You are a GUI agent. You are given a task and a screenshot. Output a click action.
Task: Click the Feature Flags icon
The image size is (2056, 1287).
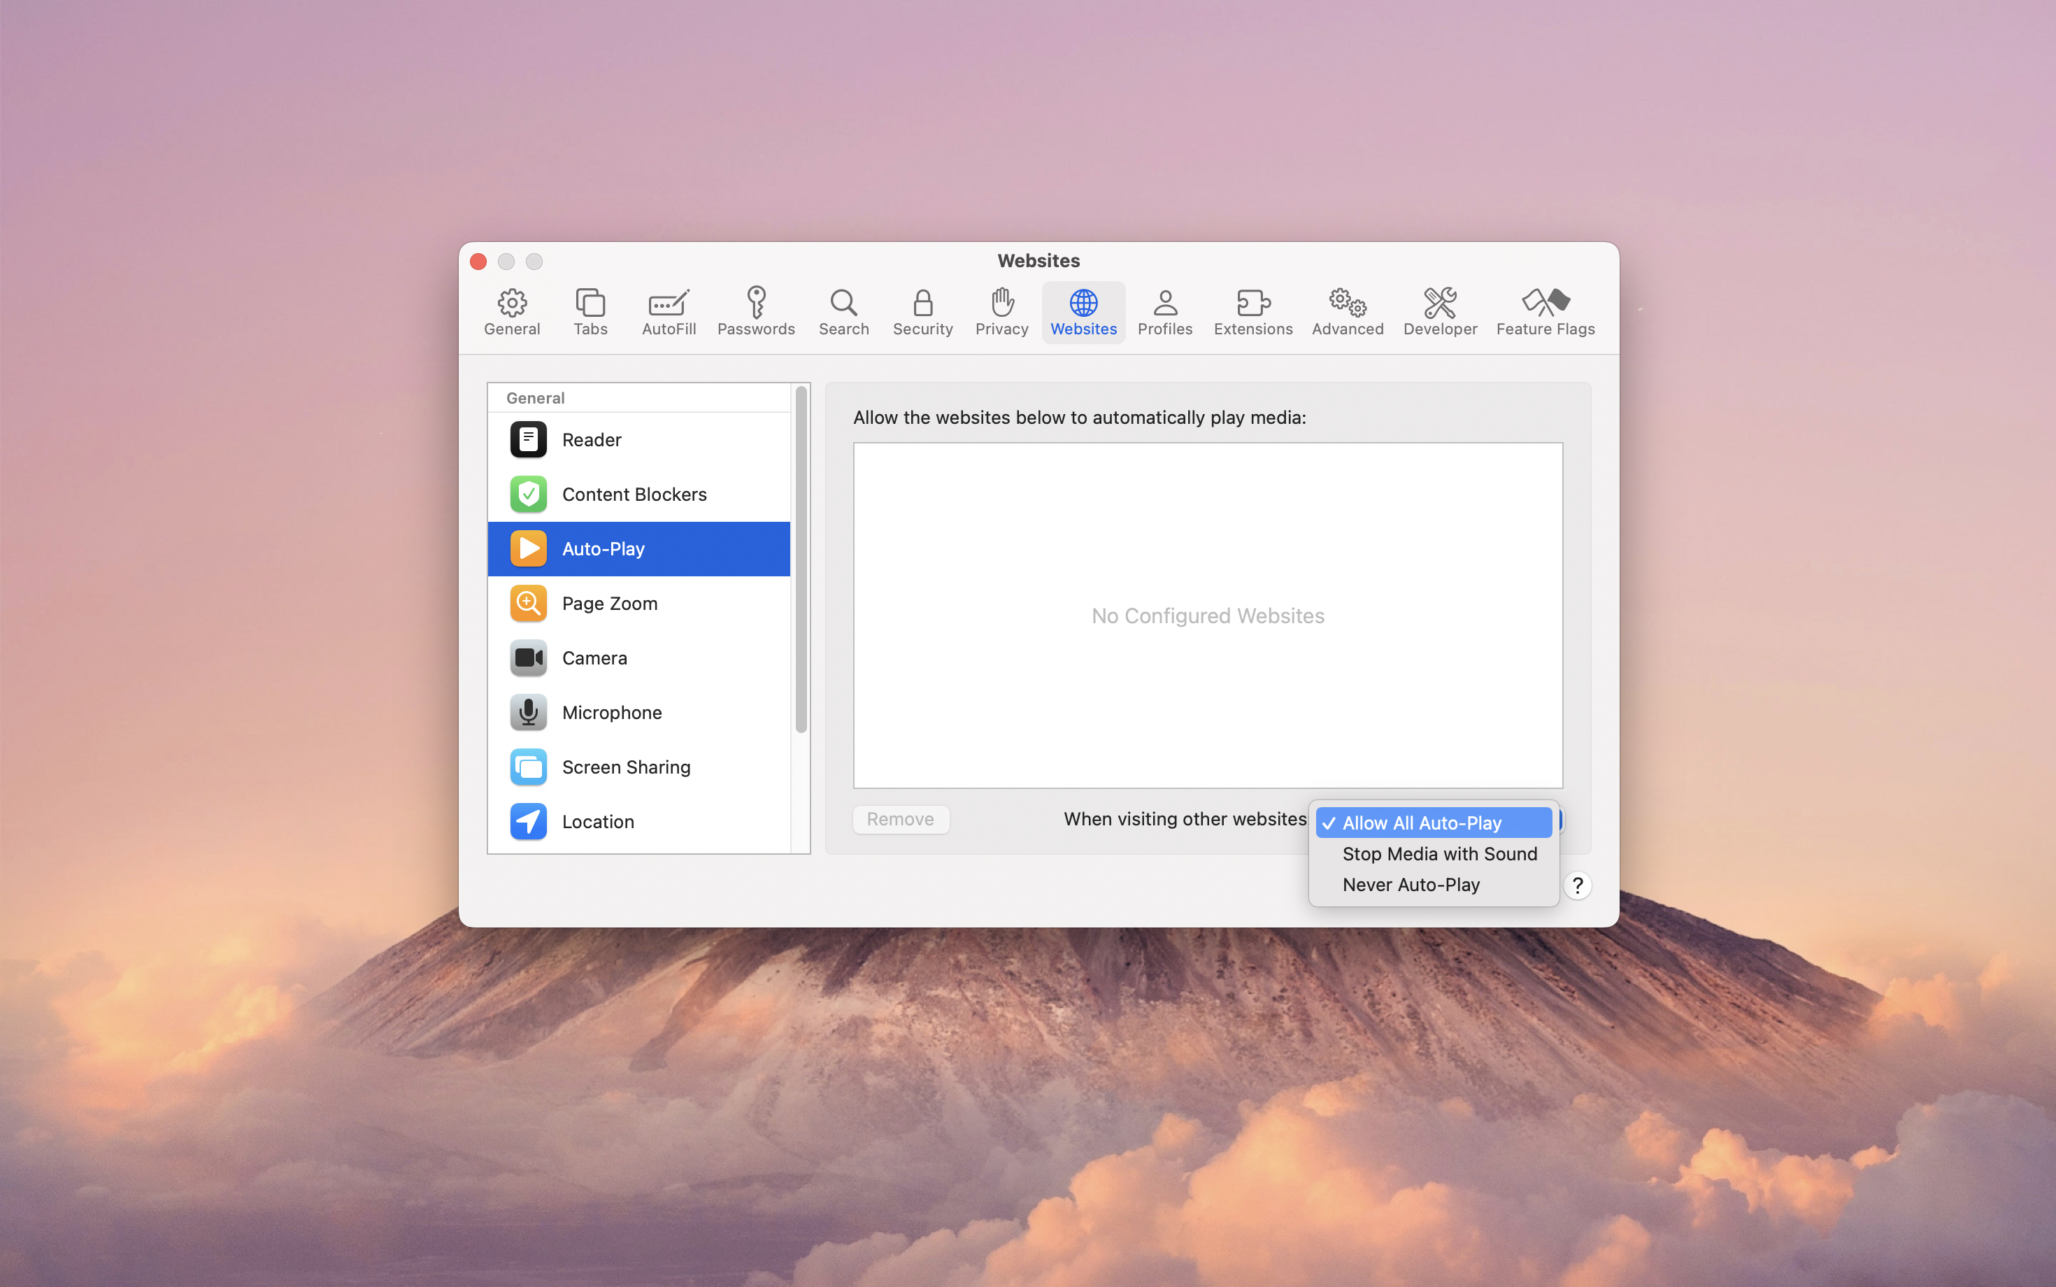point(1545,311)
